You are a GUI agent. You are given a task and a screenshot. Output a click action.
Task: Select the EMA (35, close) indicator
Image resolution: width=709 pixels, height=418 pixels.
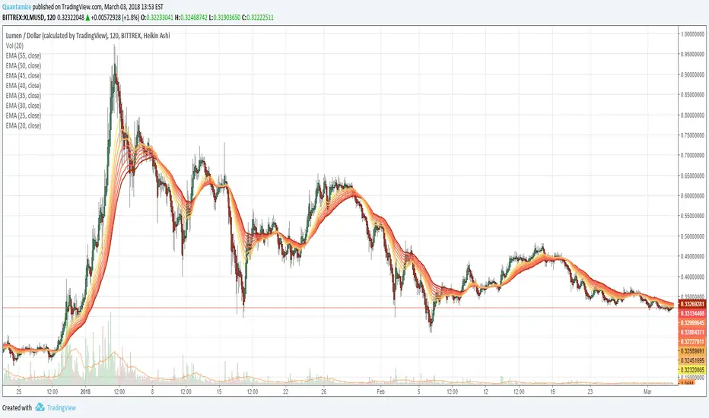click(23, 95)
